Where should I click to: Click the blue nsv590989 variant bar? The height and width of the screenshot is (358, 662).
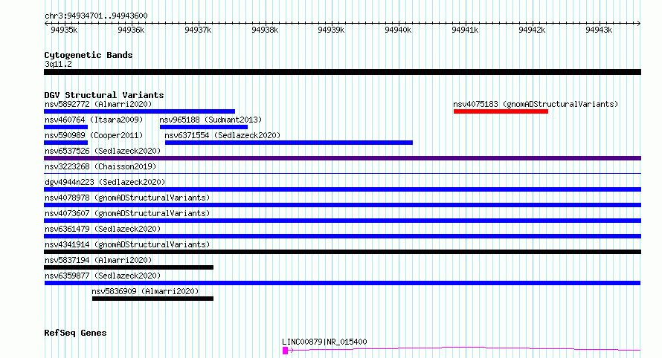point(66,143)
